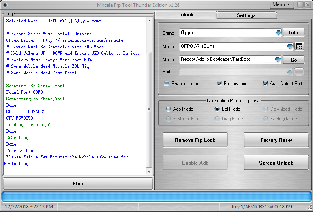Click the 'Process Done..' log line
313x212 pixels.
click(23, 150)
